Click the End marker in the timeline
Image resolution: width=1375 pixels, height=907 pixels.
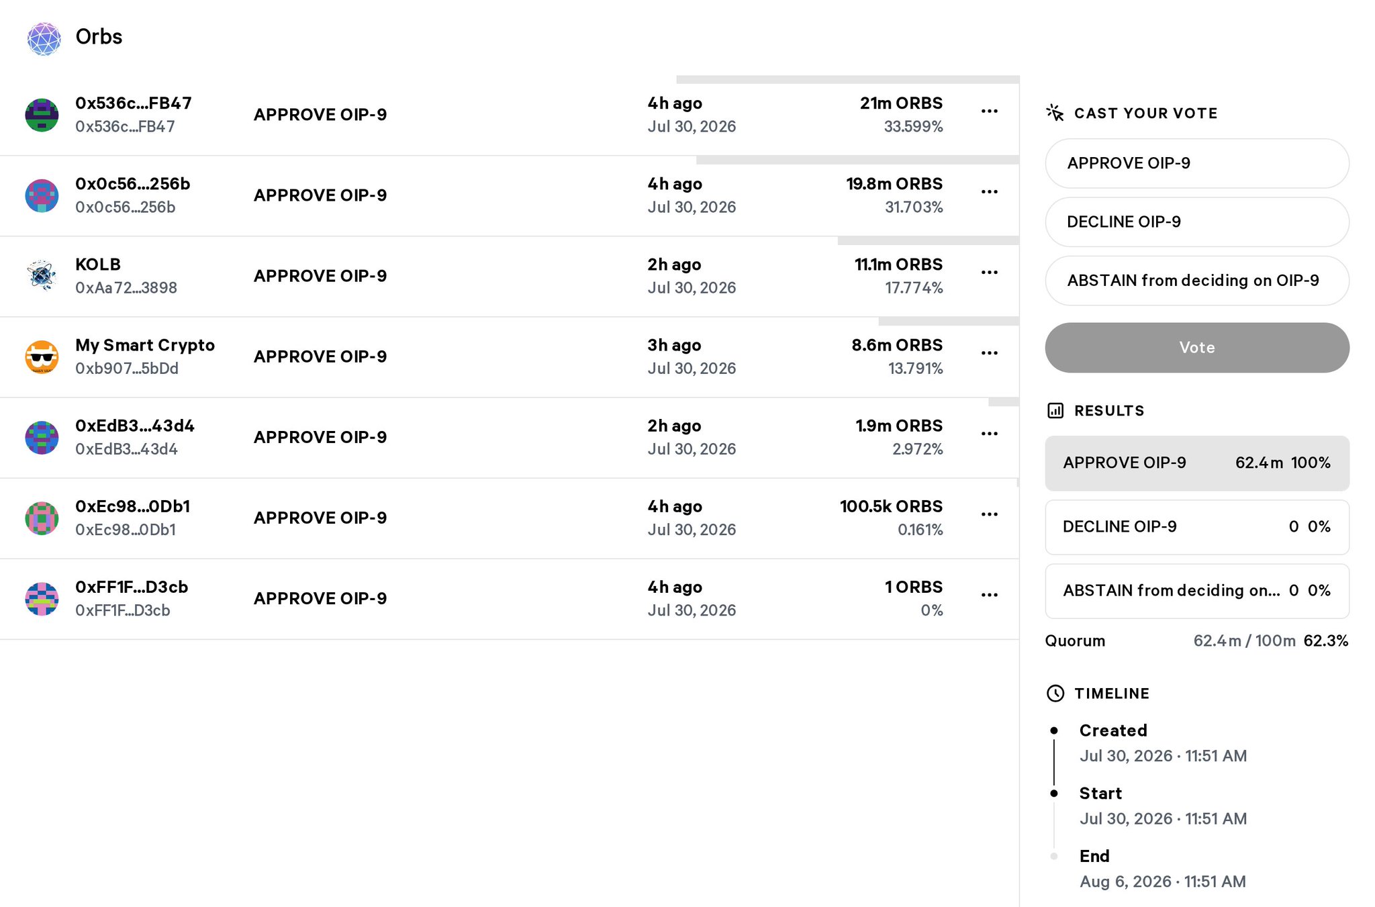1054,856
